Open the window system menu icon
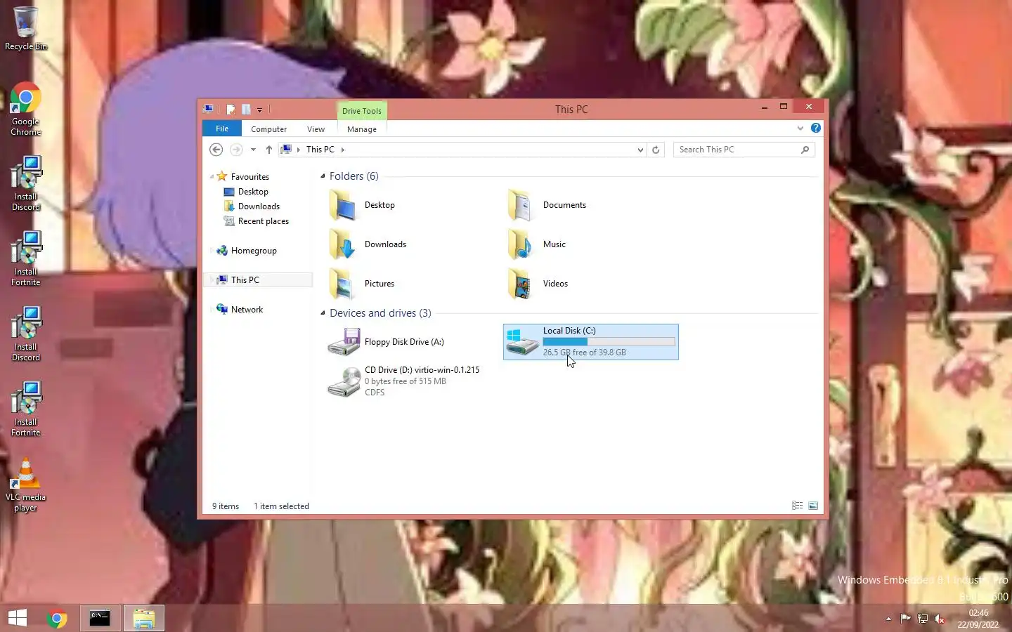The image size is (1012, 632). 208,109
